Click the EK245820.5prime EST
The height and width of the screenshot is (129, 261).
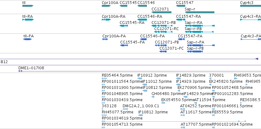coord(210,85)
